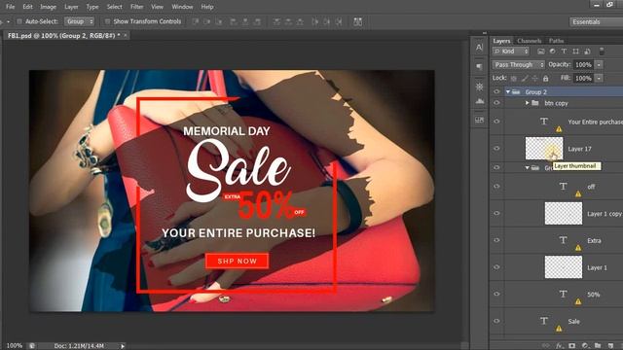Open the Layer Comps icon in the dock

tap(479, 120)
